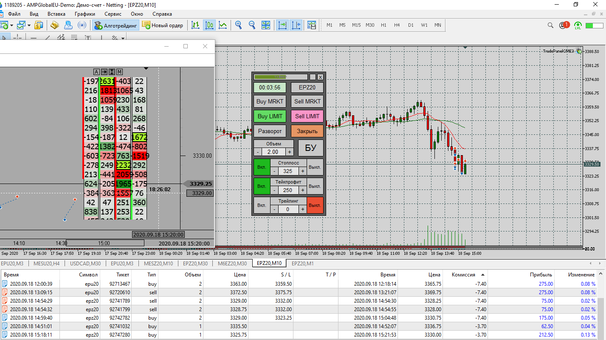Decrease Объем volume with minus button
The image size is (606, 340).
[258, 152]
